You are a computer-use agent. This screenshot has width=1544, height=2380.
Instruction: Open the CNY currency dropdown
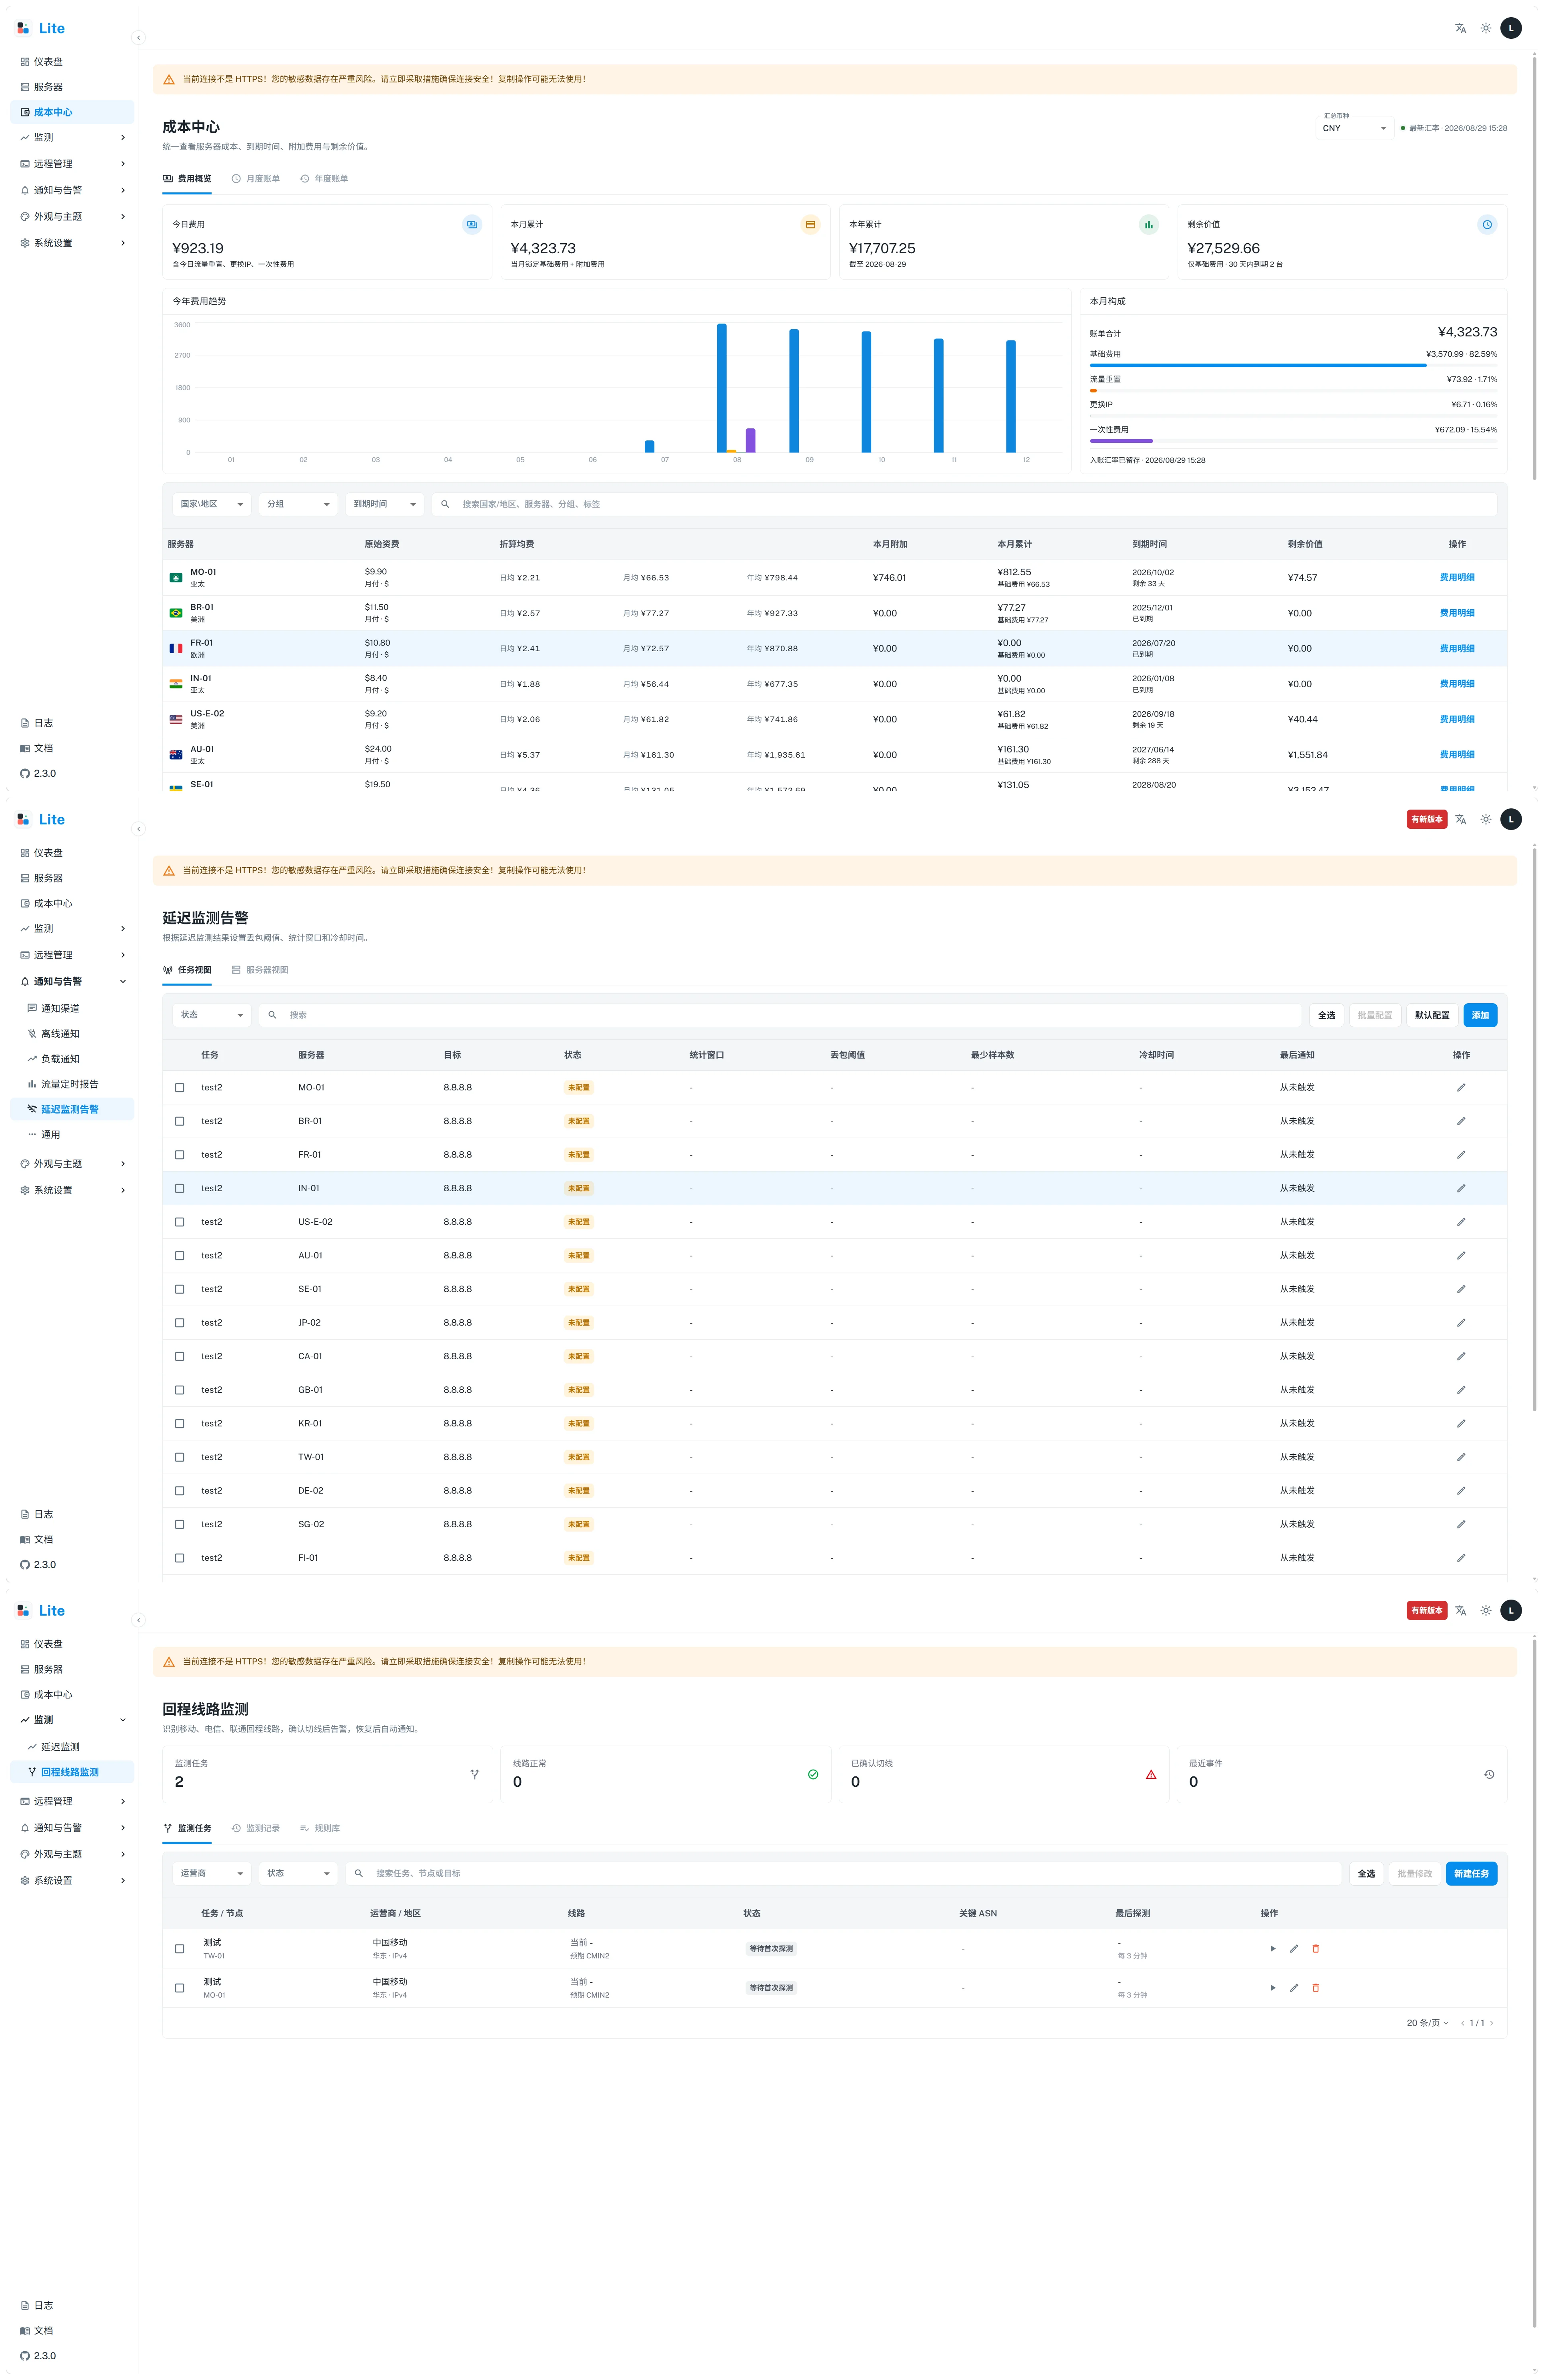pos(1354,128)
